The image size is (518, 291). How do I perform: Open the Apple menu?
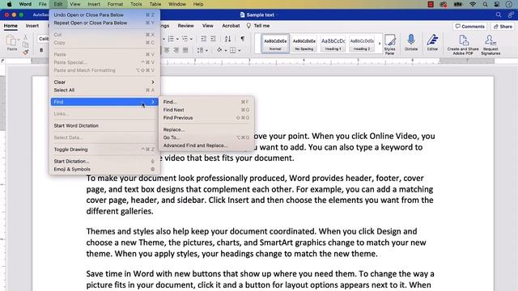click(x=9, y=4)
